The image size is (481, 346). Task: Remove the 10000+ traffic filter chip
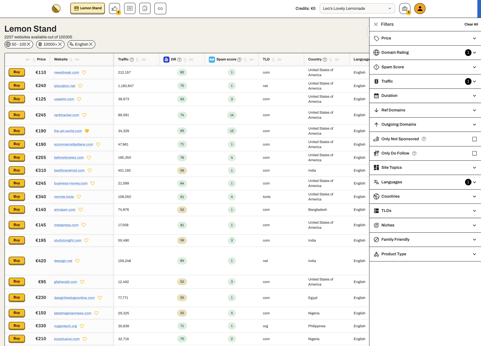click(x=60, y=44)
